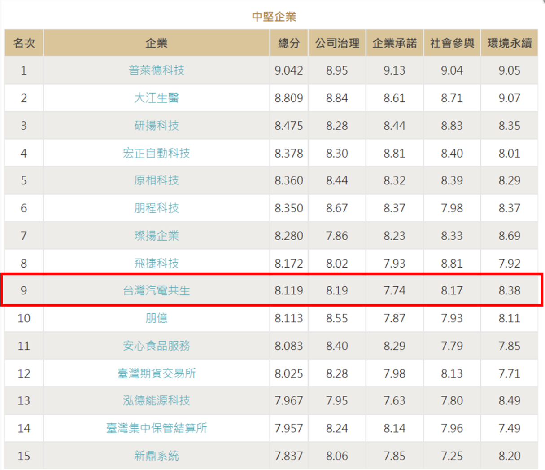Viewport: 545px width, 470px height.
Task: Open the 新鼎系統 company link
Action: (156, 456)
